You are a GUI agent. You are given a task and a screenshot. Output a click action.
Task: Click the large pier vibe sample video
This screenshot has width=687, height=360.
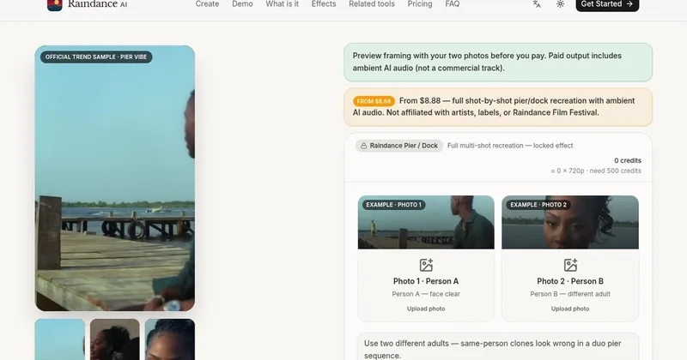[x=115, y=178]
